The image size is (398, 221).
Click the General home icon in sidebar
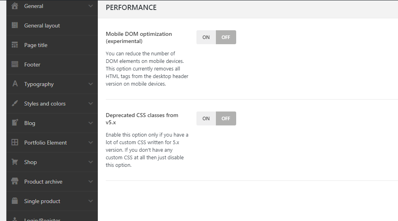(x=15, y=6)
